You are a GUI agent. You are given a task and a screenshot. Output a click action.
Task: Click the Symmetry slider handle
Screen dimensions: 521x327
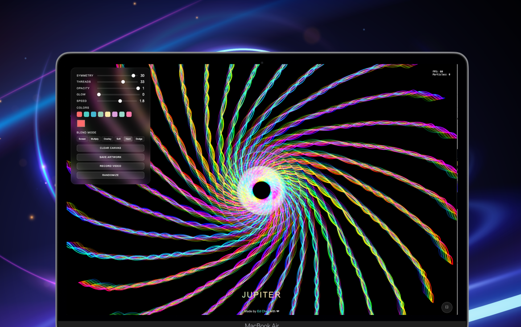coord(133,76)
